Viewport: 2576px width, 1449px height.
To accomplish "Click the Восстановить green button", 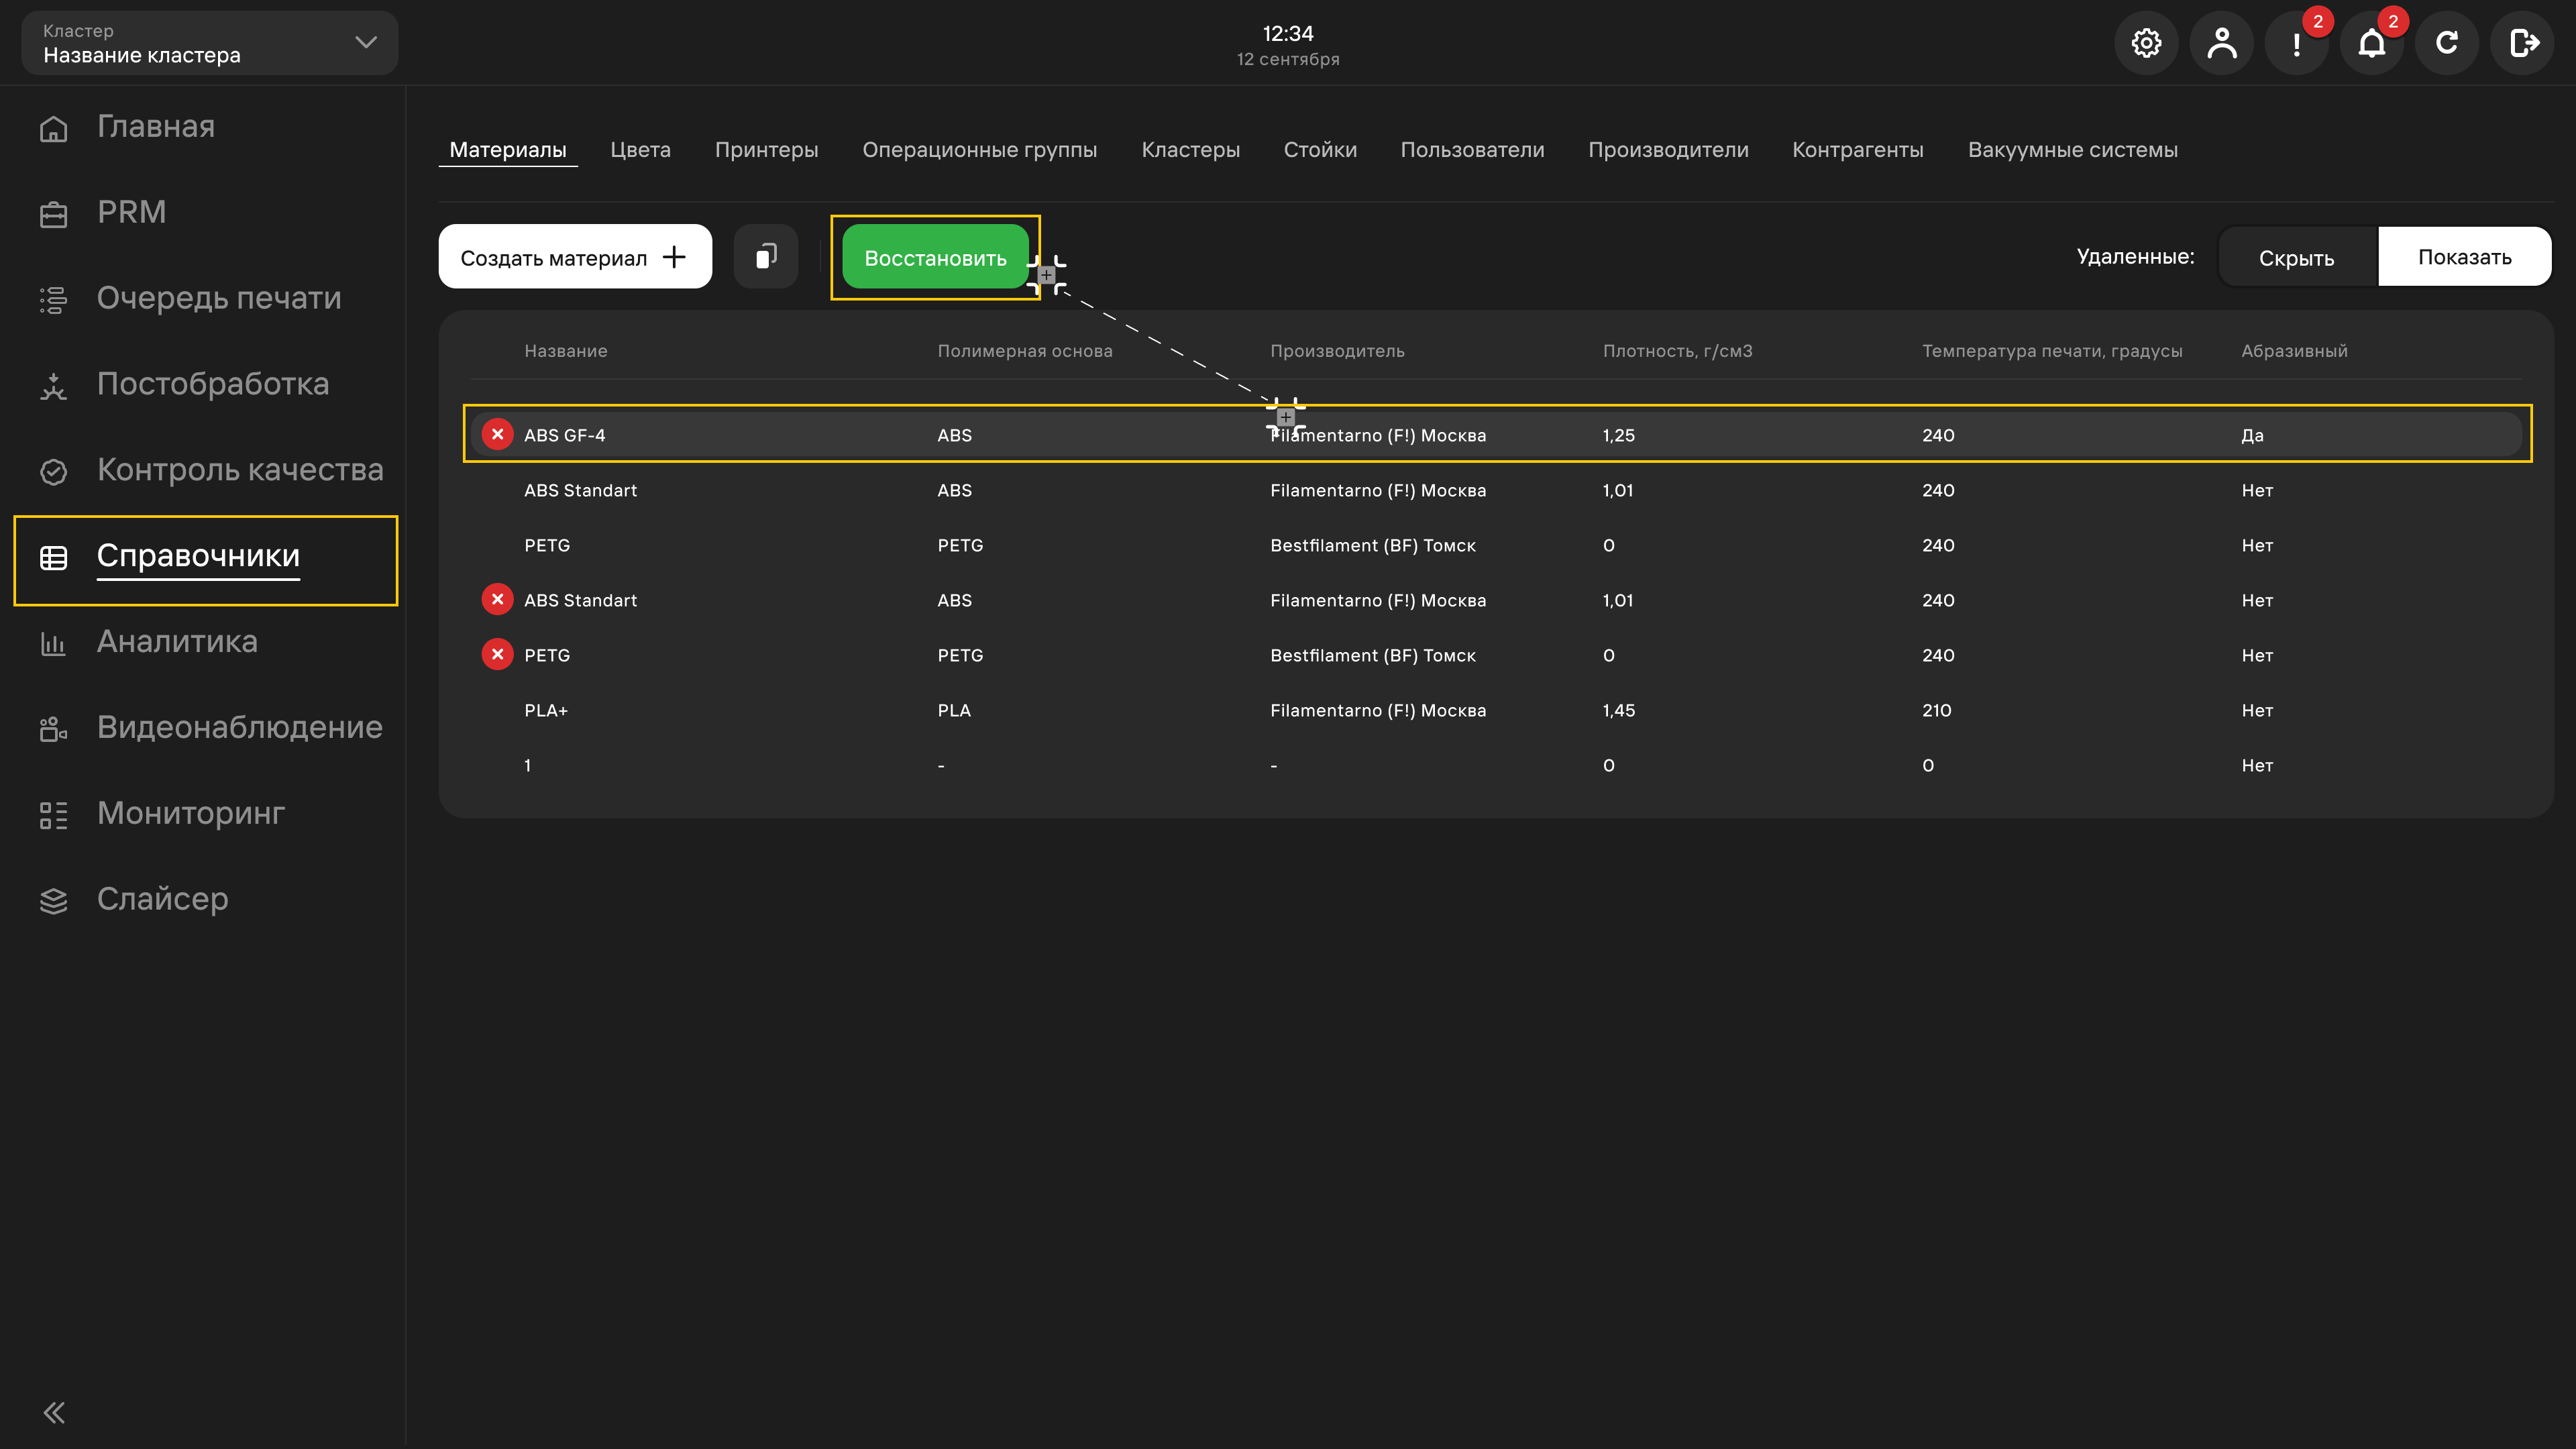I will (x=935, y=257).
